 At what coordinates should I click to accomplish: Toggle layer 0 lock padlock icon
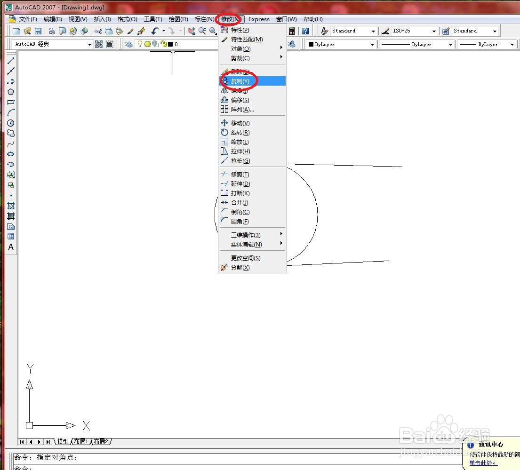point(163,44)
